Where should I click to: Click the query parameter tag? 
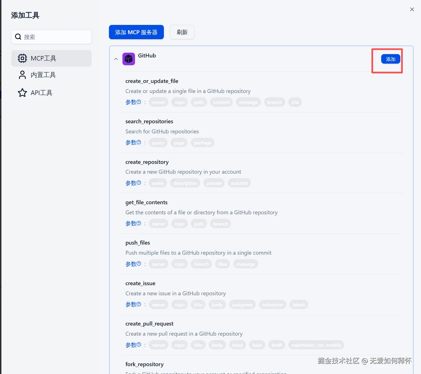158,143
